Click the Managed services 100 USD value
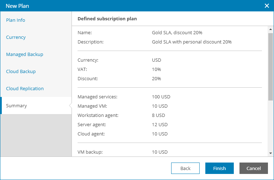 click(x=159, y=97)
